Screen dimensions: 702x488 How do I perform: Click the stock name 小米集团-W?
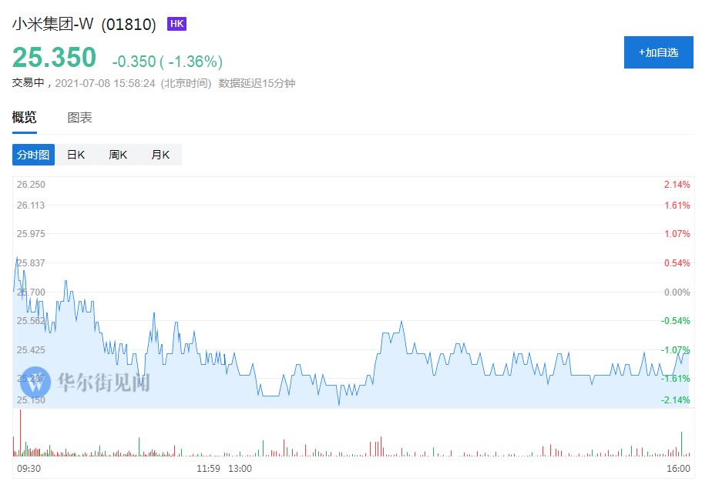coord(52,25)
